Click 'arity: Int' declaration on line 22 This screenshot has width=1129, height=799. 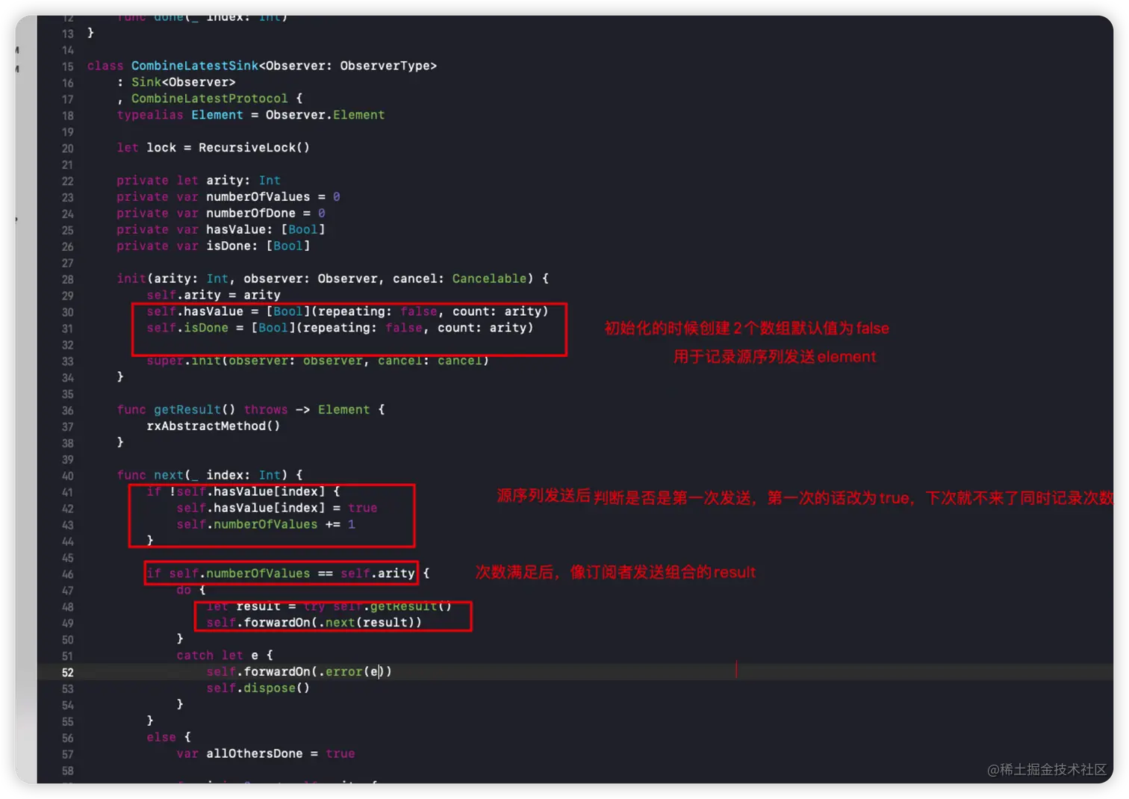[243, 181]
